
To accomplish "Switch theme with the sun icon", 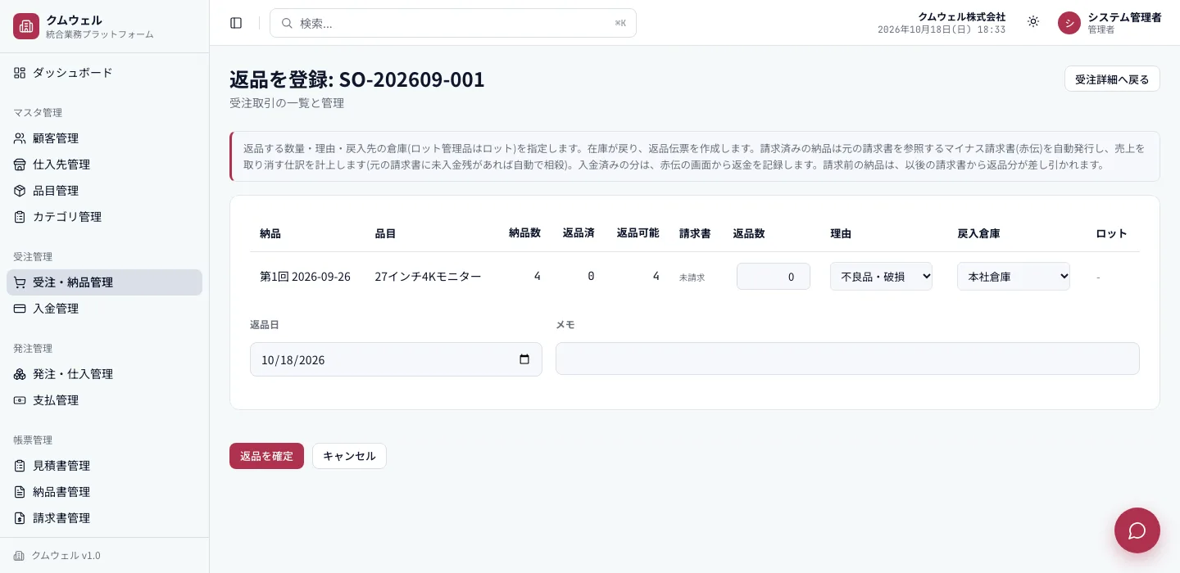I will (1033, 21).
